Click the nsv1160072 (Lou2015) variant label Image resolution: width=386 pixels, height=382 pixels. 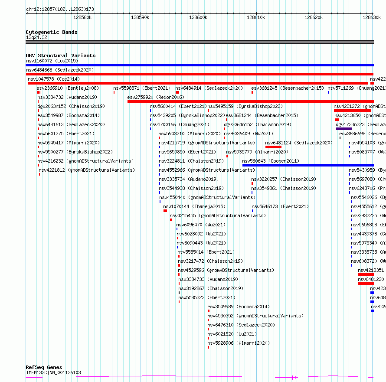pos(52,61)
